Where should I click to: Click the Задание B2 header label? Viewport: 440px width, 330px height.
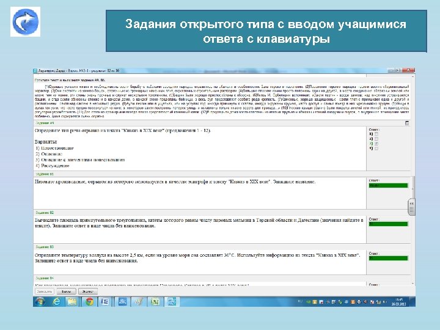pyautogui.click(x=45, y=213)
